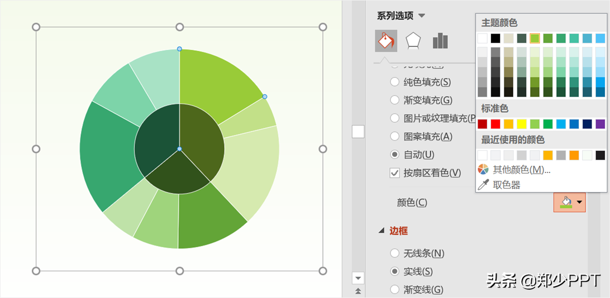Viewport: 610px width, 298px height.
Task: Select the 纯色填充 radio button
Action: pyautogui.click(x=395, y=82)
